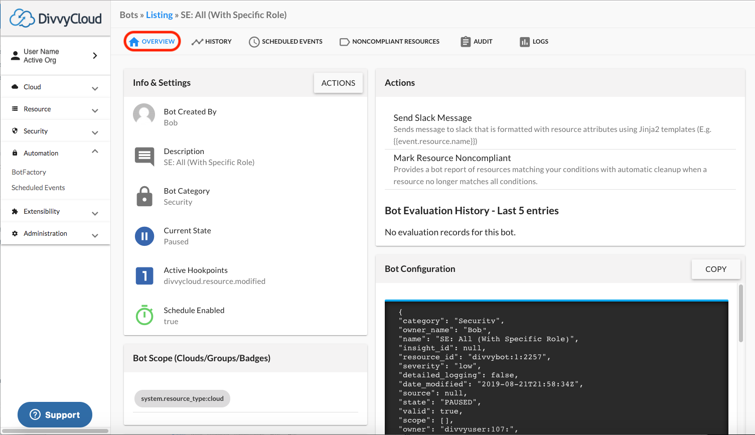Click the Active Hookpoints number icon
The width and height of the screenshot is (755, 435).
[x=144, y=275]
